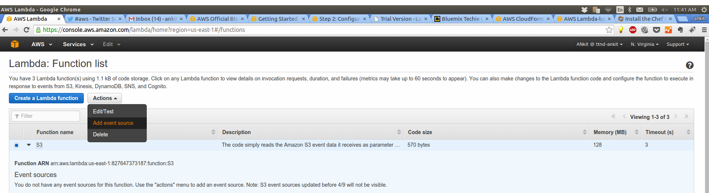Image resolution: width=709 pixels, height=193 pixels.
Task: Bookmark this page with the star icon
Action: tap(609, 30)
